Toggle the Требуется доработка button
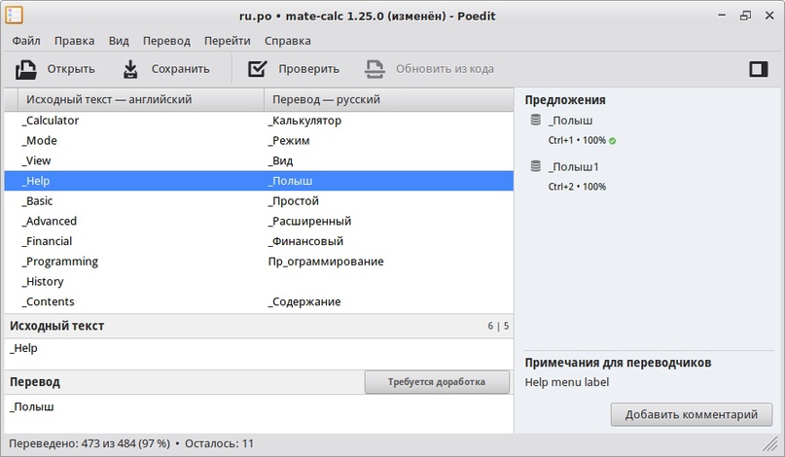The image size is (785, 457). [437, 382]
